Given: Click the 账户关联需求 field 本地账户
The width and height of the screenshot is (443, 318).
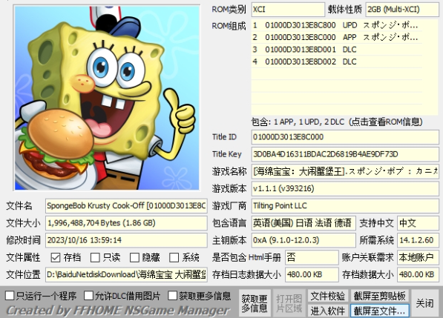Looking at the screenshot, I should coord(418,257).
